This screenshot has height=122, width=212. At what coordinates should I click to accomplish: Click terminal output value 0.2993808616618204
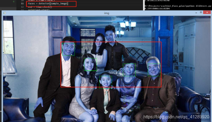pyautogui.click(x=157, y=9)
